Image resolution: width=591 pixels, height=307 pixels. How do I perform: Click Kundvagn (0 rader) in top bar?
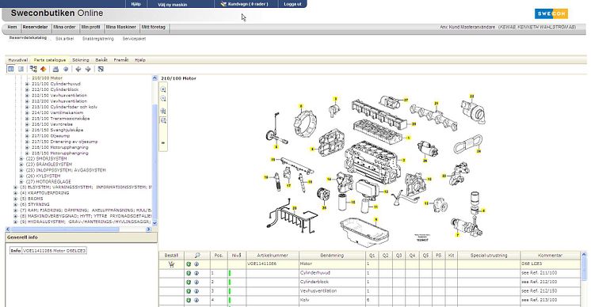coord(245,4)
